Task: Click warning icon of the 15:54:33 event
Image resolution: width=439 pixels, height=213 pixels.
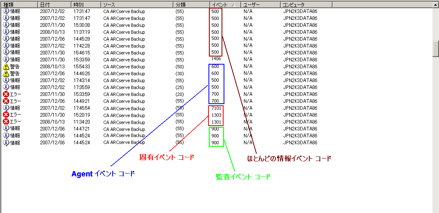Action: (x=6, y=67)
